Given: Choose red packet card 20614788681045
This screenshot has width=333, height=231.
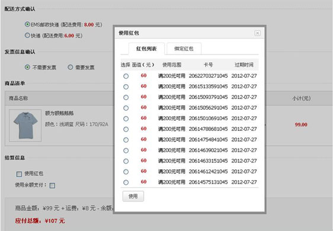Looking at the screenshot, I should point(126,129).
